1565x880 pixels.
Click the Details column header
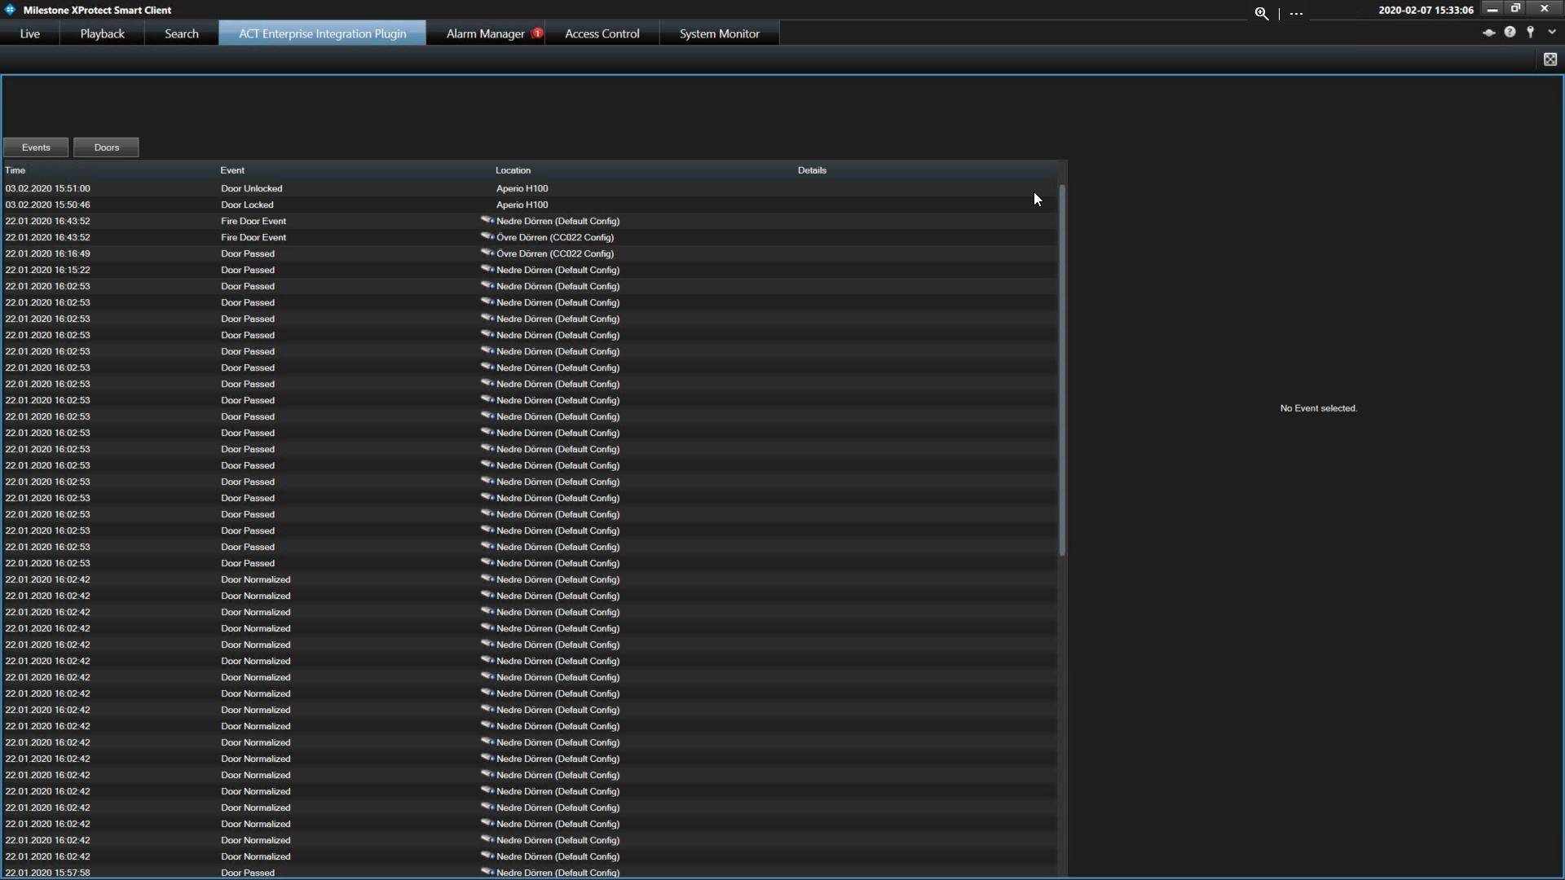(812, 170)
